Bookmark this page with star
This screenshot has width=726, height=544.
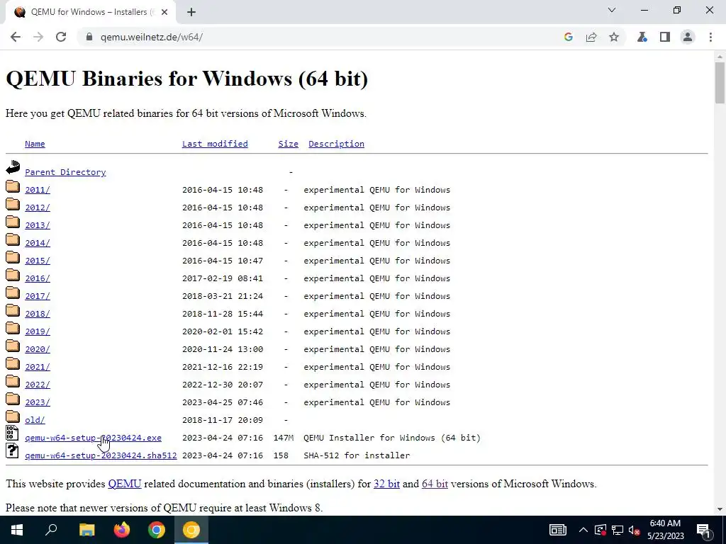tap(614, 37)
